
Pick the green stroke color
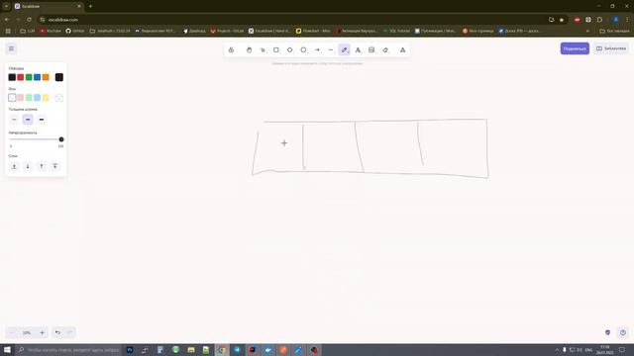coord(29,77)
